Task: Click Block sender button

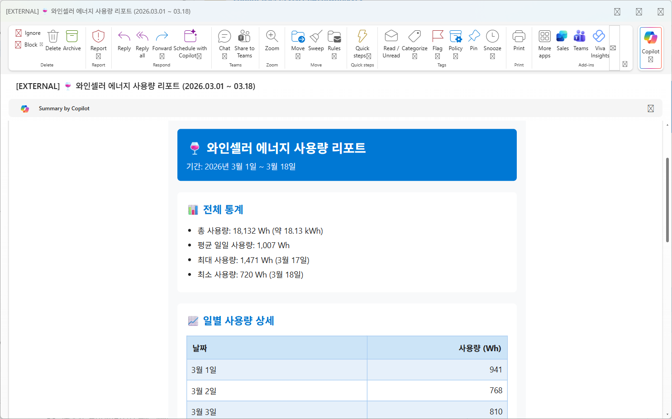Action: pos(27,45)
